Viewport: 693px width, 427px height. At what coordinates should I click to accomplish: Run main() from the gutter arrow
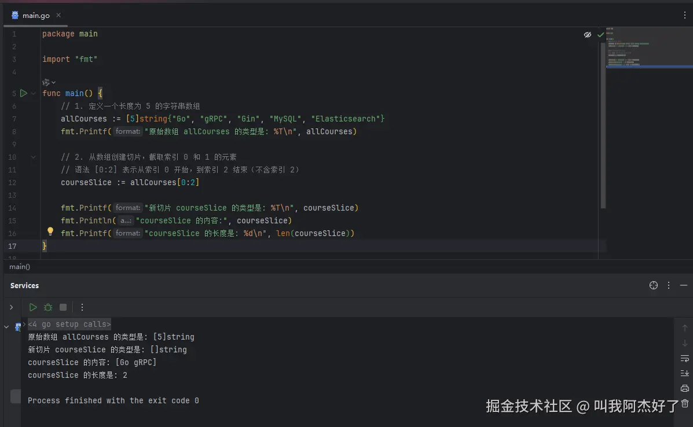pos(23,93)
